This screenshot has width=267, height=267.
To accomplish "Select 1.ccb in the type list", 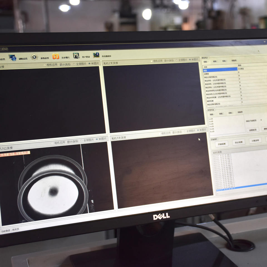I will (211, 119).
